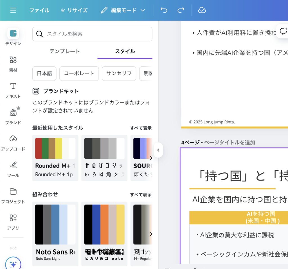Click すべて表示 next to 最近使用したスタイル
288x269 pixels.
click(x=141, y=128)
